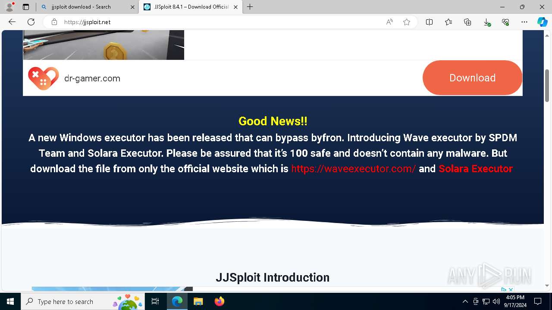Click the ad game image thumbnail
The image size is (552, 310).
pos(103,45)
